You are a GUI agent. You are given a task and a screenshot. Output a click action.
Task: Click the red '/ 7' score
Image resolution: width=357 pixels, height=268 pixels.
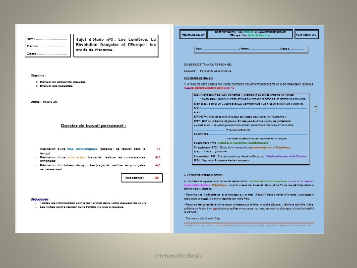pos(159,149)
